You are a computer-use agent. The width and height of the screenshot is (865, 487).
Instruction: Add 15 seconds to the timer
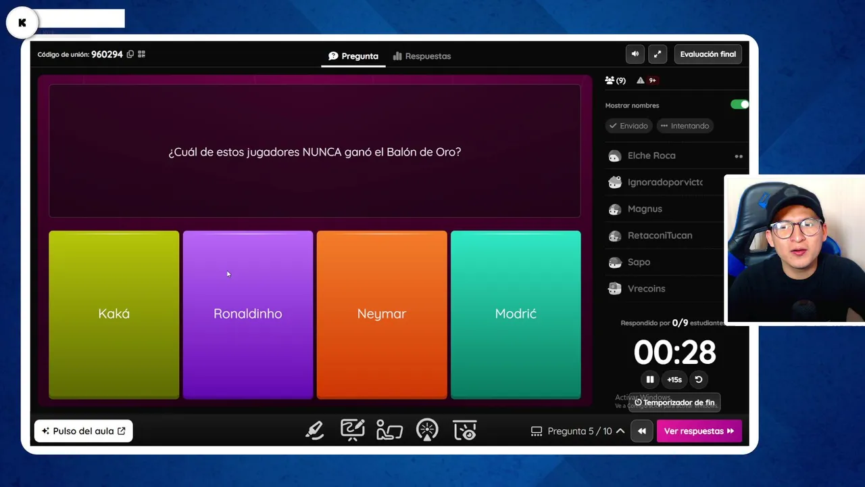pos(674,379)
